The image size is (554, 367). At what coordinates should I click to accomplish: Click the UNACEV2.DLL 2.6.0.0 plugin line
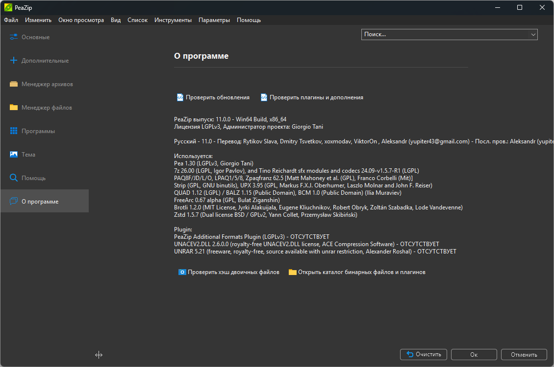click(x=306, y=244)
